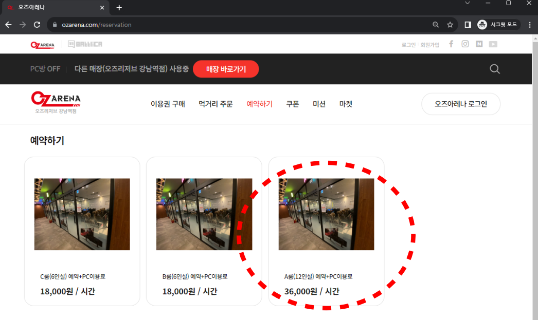Open the YouTube icon link

pyautogui.click(x=493, y=44)
